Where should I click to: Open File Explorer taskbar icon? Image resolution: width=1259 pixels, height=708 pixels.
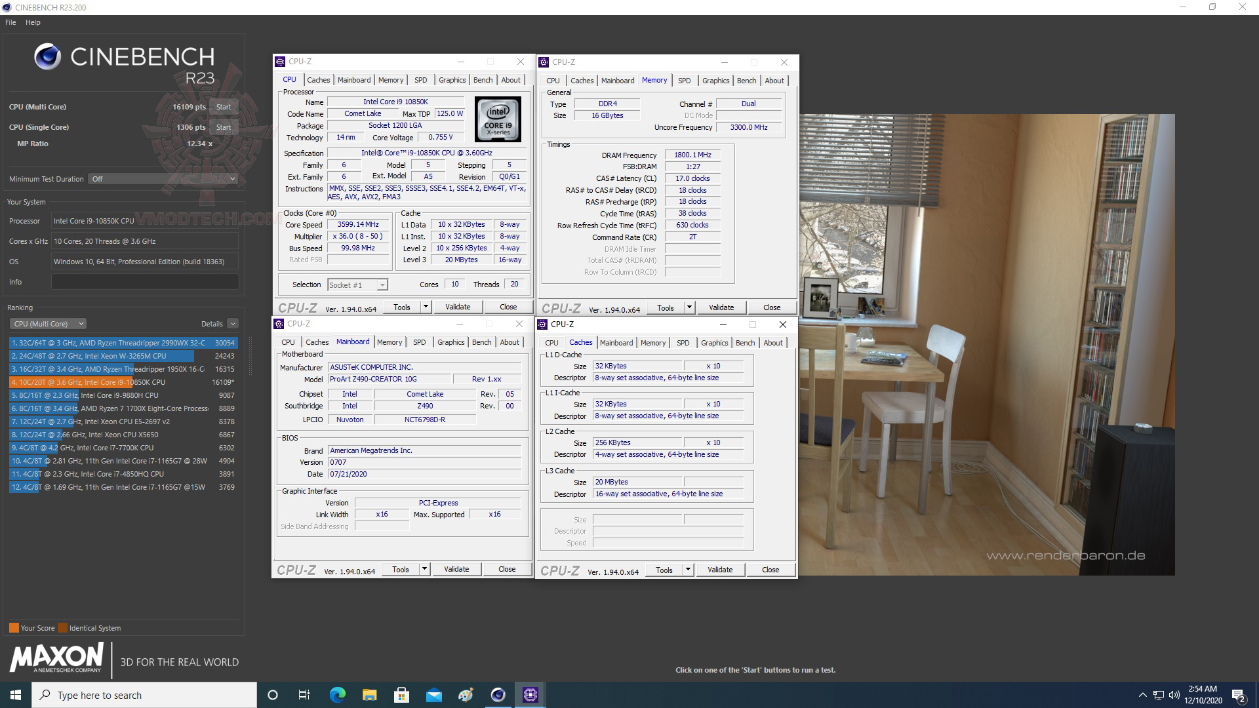[369, 695]
